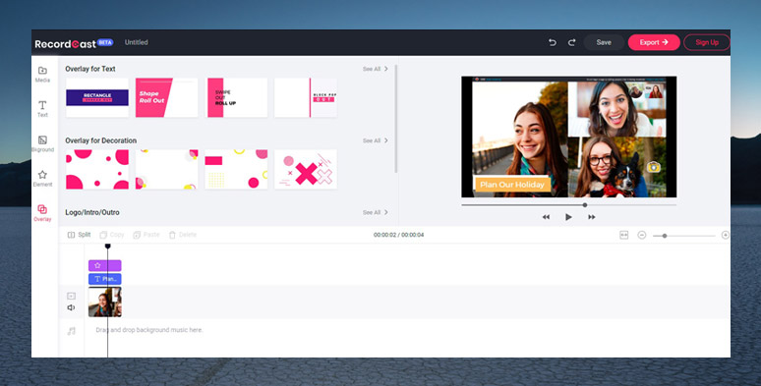
Task: Select the Rectangle text overlay thumbnail
Action: coord(97,97)
